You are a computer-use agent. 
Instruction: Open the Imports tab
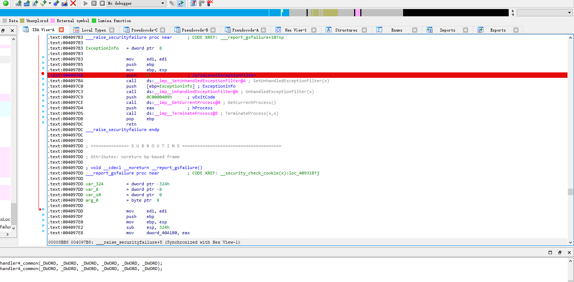coord(447,30)
